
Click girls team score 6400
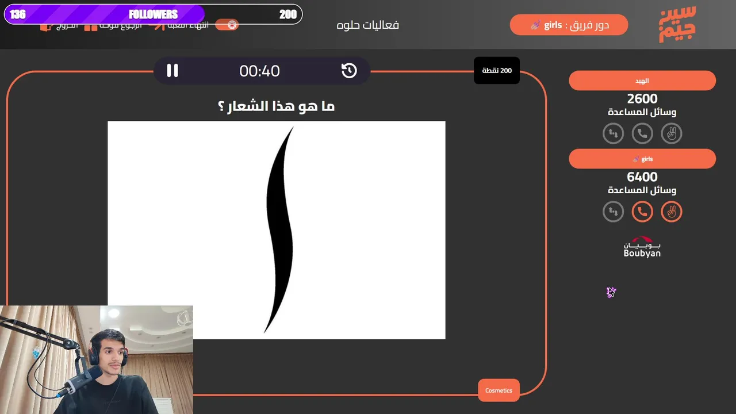pyautogui.click(x=642, y=177)
